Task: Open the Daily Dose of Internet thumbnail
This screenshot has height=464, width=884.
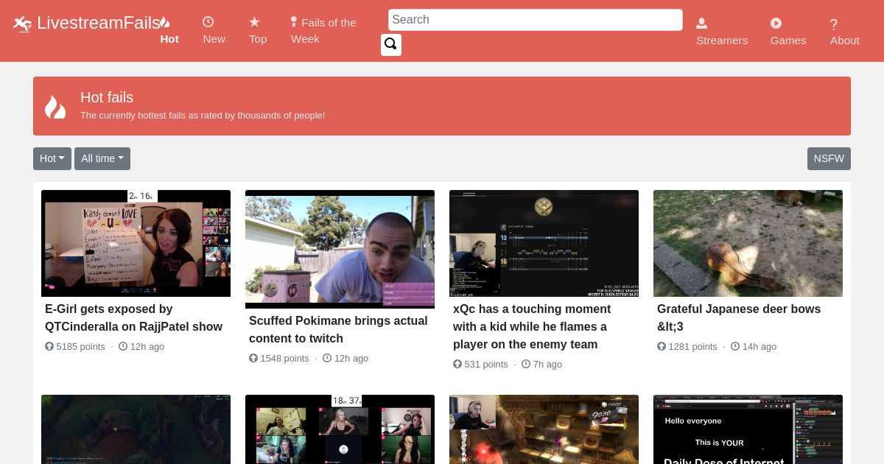Action: pos(748,429)
